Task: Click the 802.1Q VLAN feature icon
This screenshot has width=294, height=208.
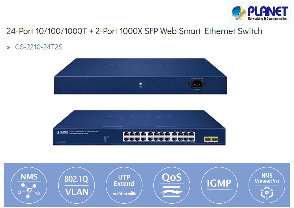Action: point(77,185)
